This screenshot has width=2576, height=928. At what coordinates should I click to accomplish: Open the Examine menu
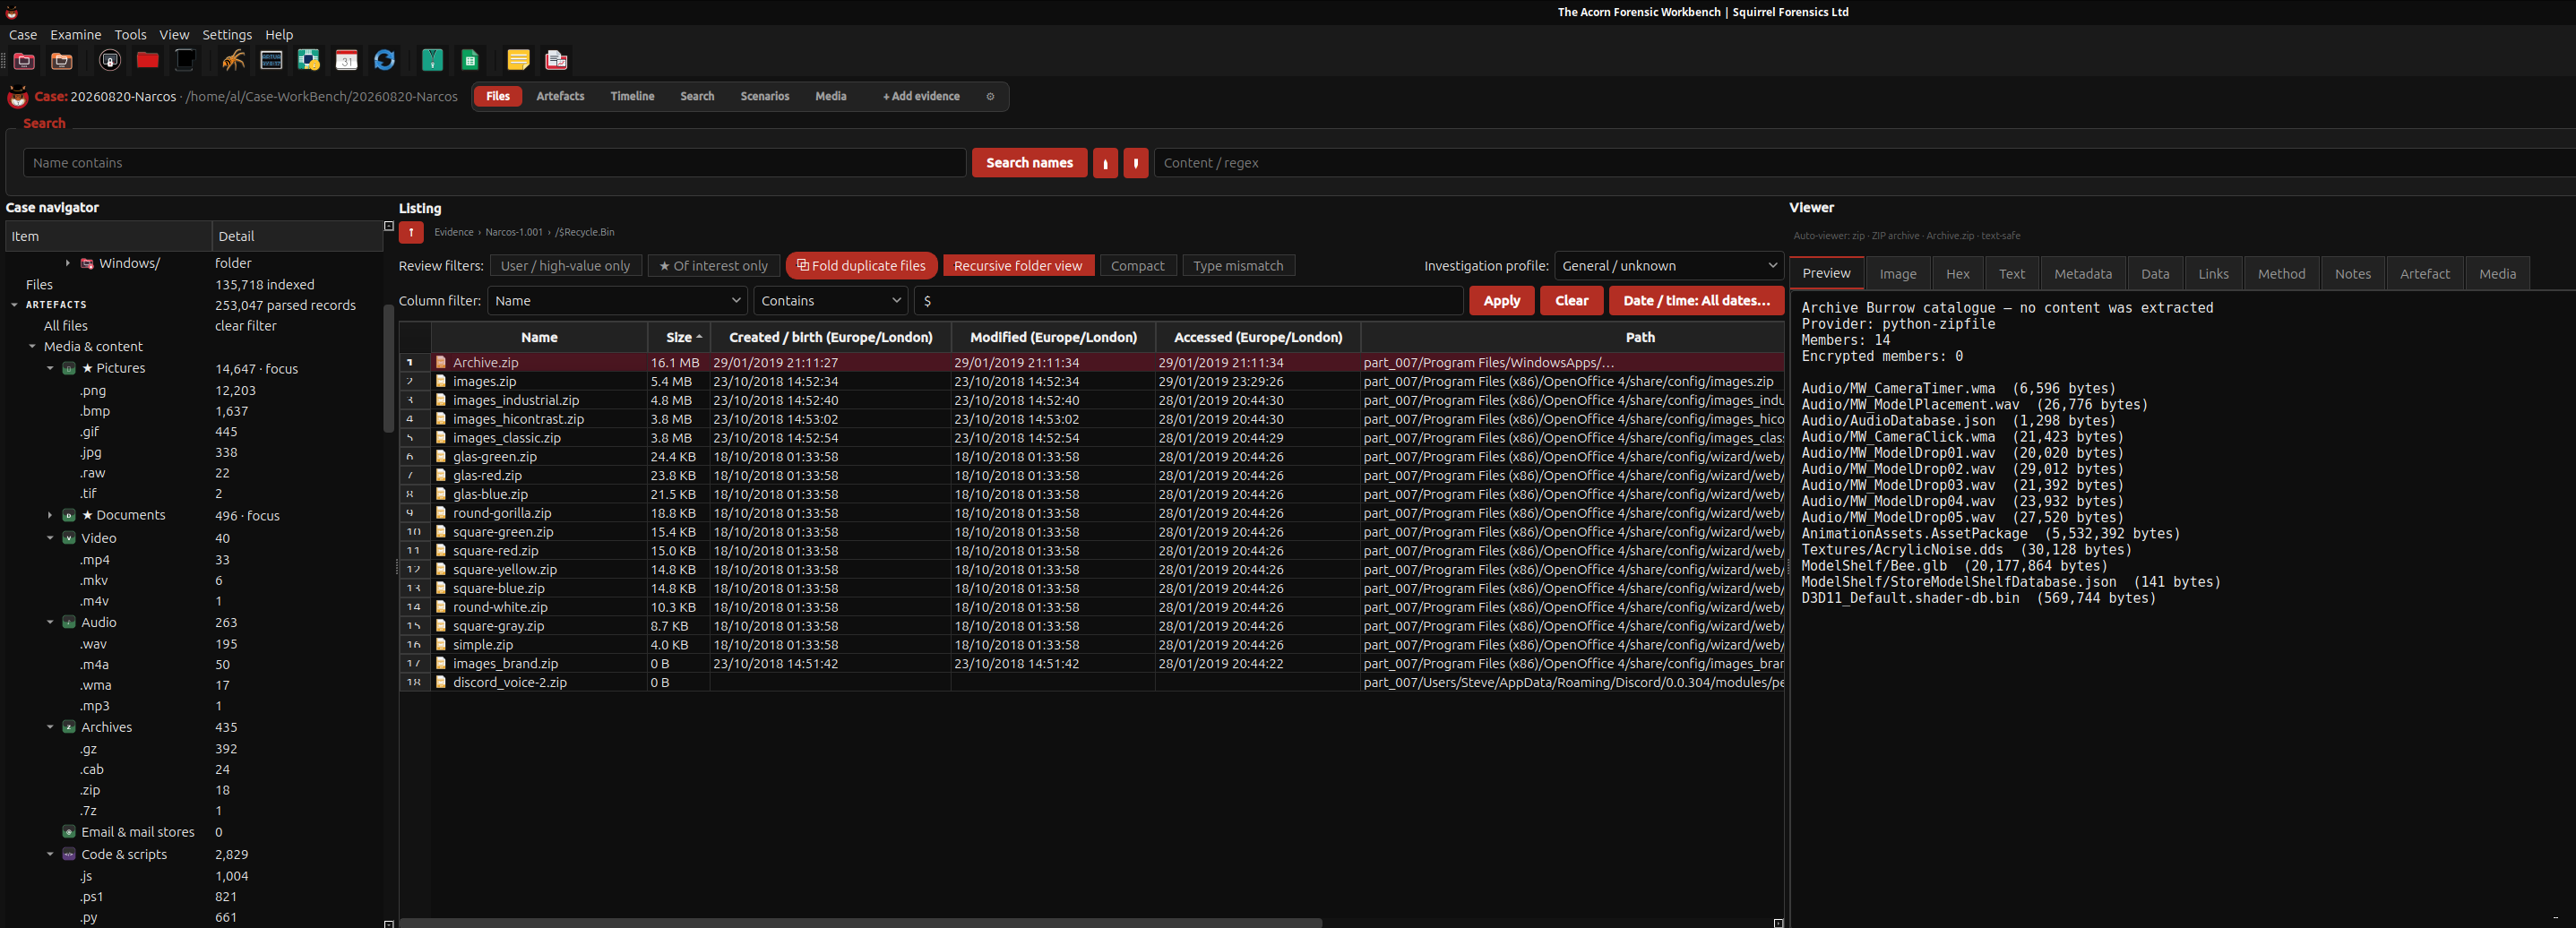[76, 35]
